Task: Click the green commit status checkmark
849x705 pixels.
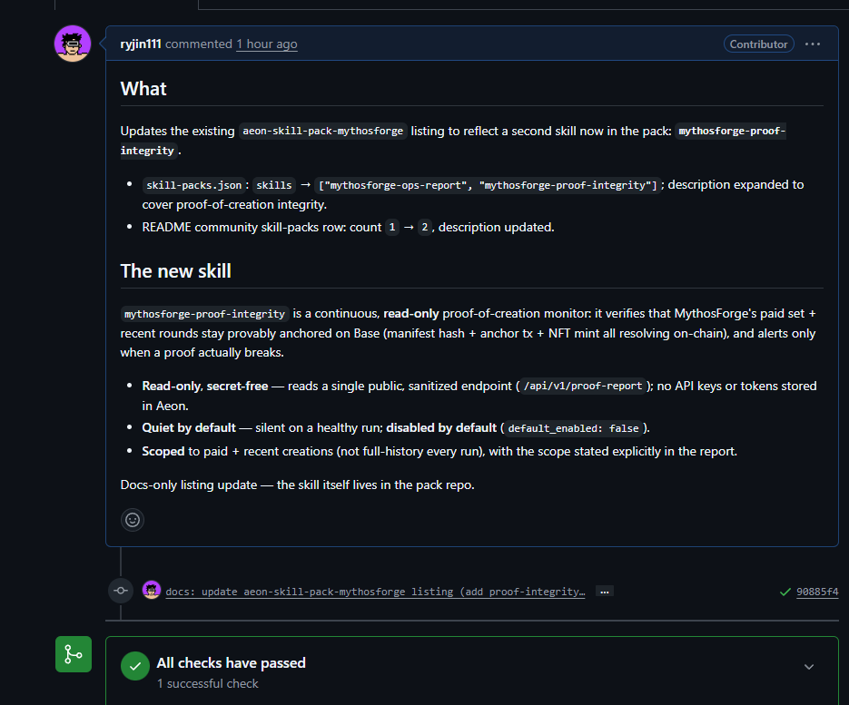Action: click(785, 592)
